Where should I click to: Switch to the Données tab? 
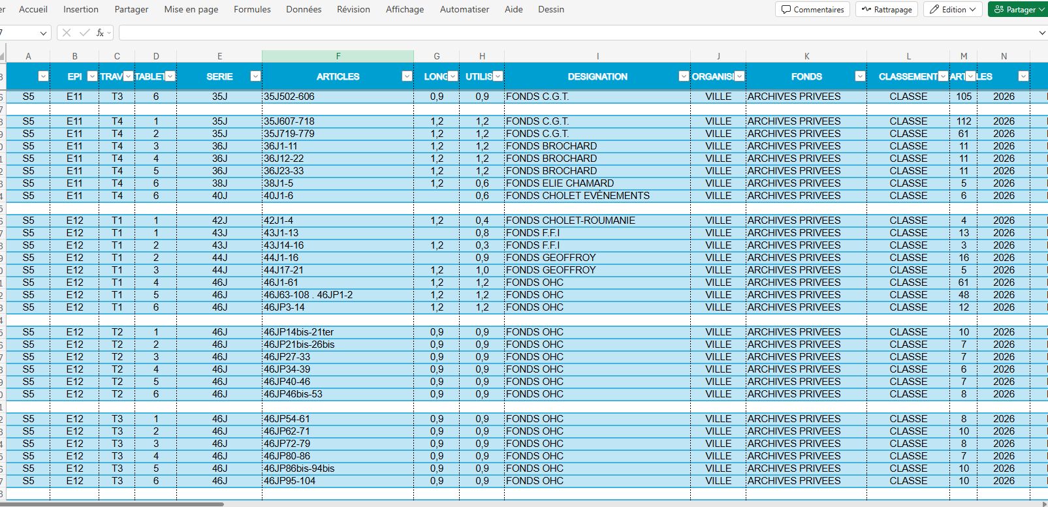point(304,10)
